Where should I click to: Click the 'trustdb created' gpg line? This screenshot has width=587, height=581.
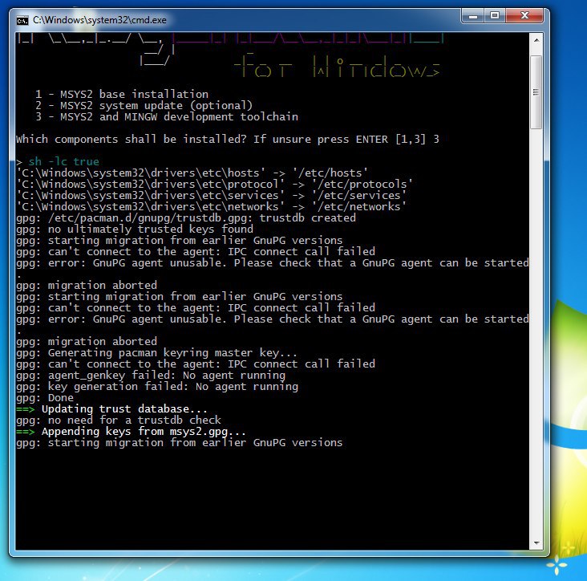pos(186,218)
